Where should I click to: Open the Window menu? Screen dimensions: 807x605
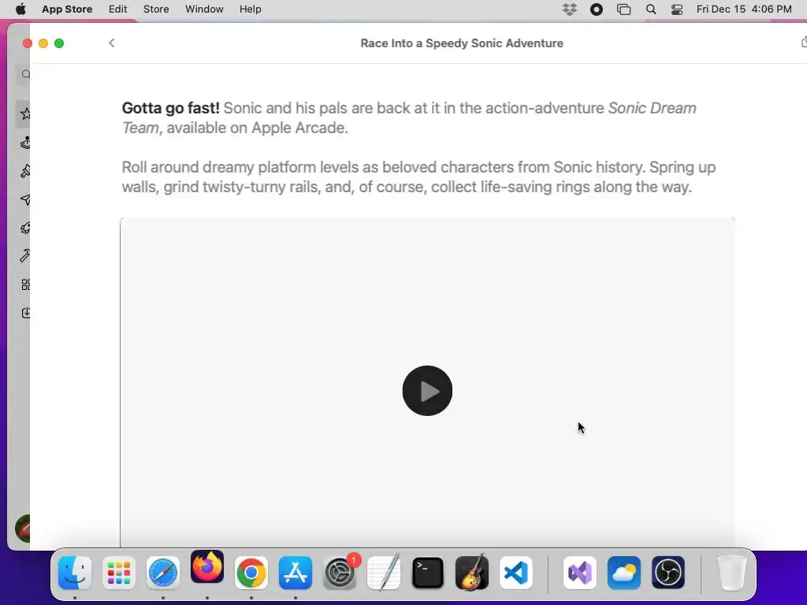click(204, 9)
